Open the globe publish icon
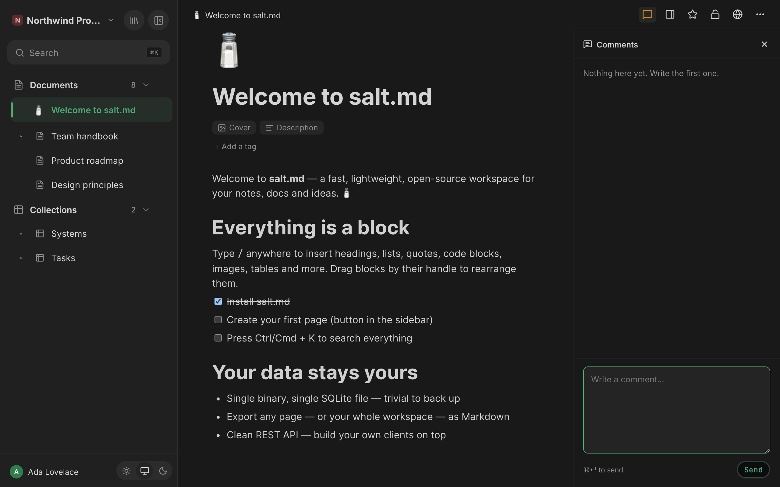The image size is (780, 487). [737, 15]
